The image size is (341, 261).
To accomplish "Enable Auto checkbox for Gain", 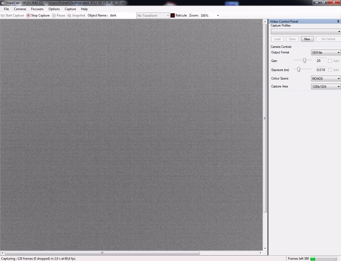I will pyautogui.click(x=330, y=61).
